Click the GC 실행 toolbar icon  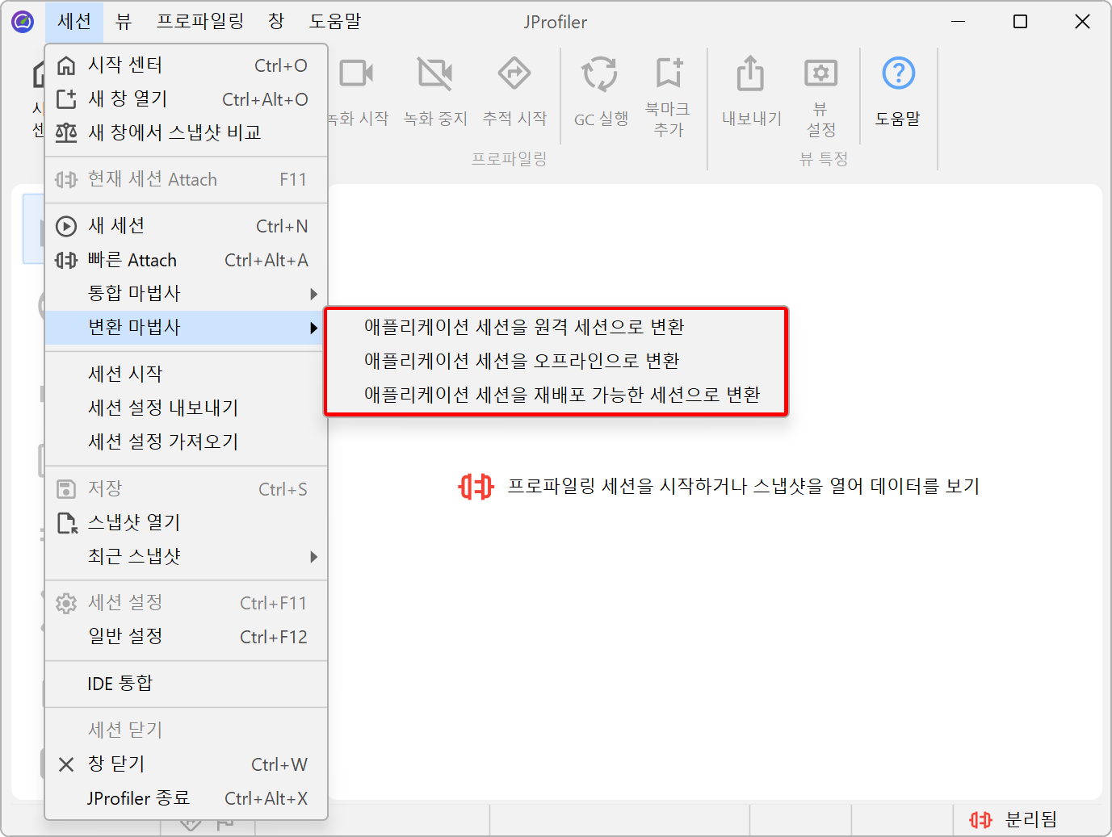[600, 75]
